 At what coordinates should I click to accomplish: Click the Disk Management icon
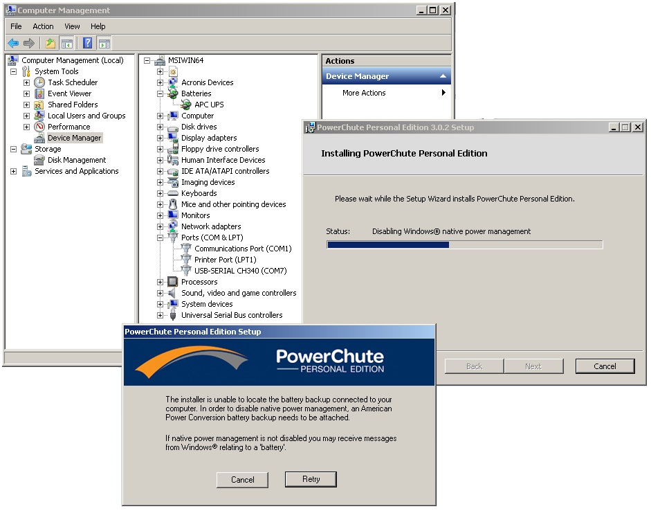(39, 160)
